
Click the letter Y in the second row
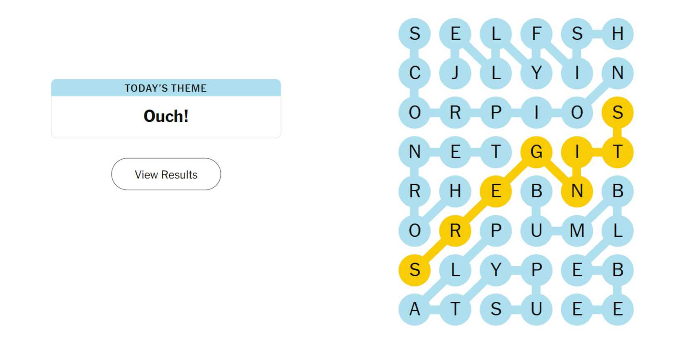pos(536,73)
